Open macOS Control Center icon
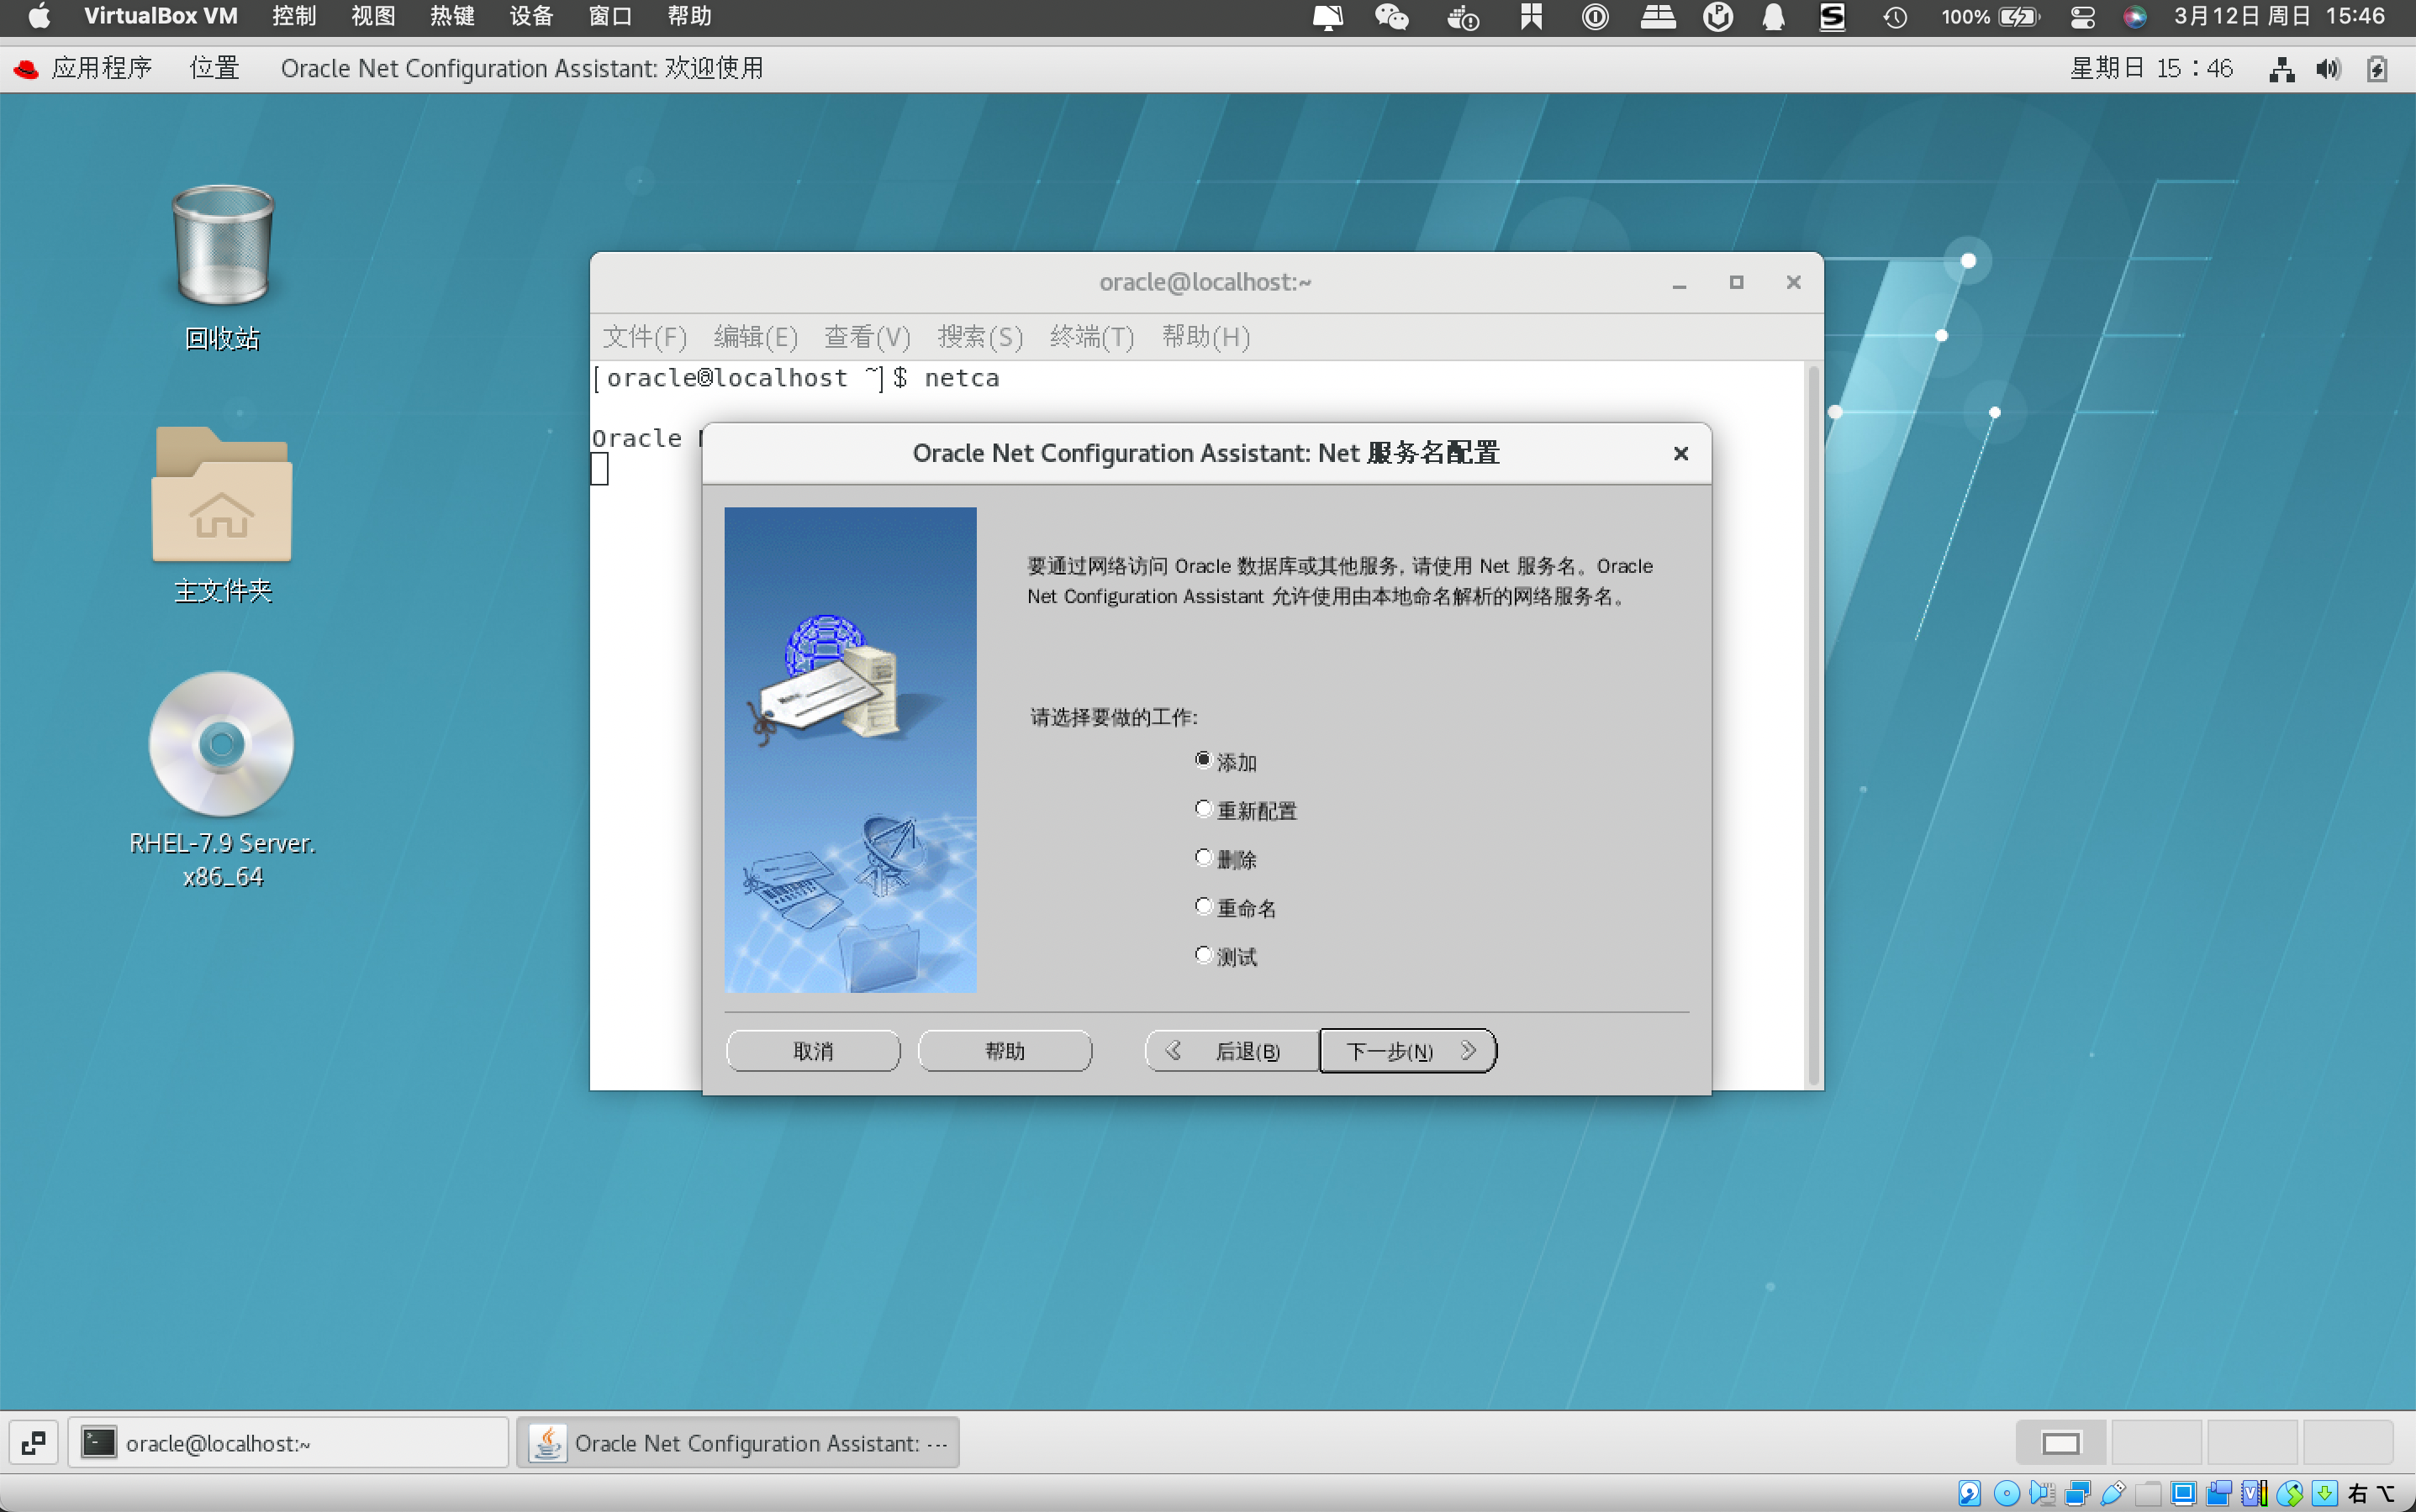 [2081, 17]
